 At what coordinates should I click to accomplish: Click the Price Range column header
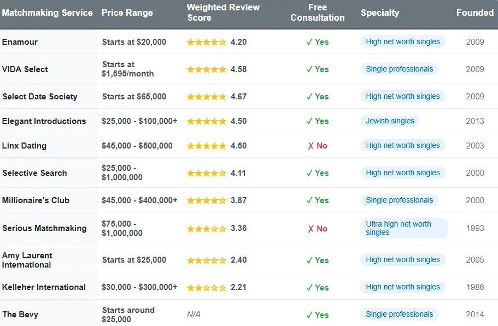click(127, 13)
